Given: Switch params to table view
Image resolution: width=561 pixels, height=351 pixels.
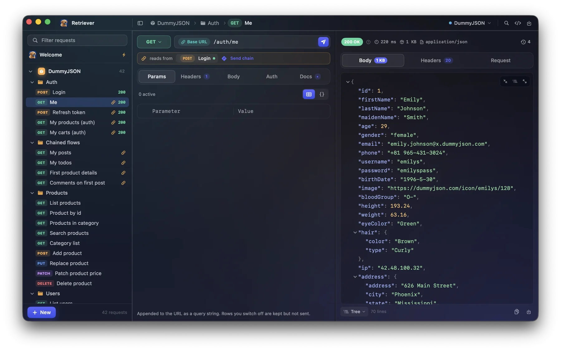Looking at the screenshot, I should coord(309,94).
